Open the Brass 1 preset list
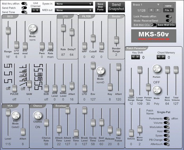 pos(146,5)
